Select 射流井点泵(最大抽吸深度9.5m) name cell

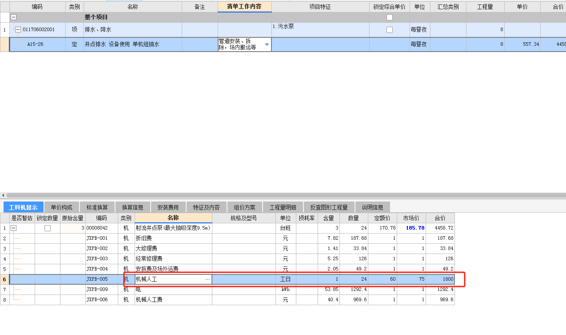[173, 228]
